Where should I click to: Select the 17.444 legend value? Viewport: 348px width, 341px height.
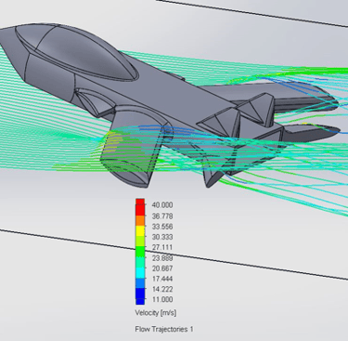tap(162, 279)
